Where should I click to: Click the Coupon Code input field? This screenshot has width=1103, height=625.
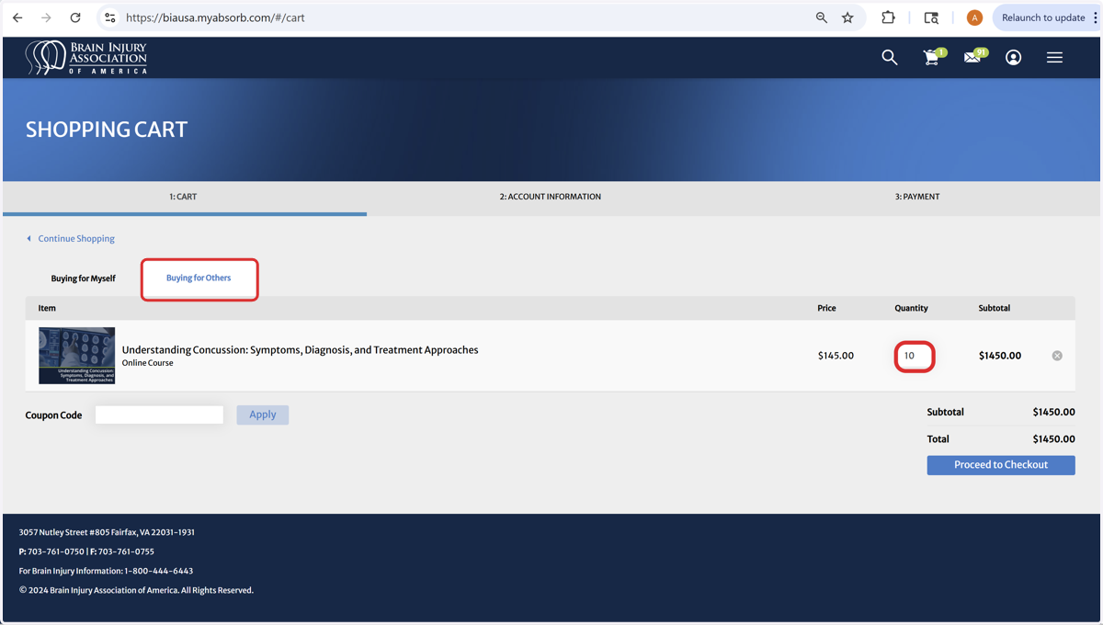pos(159,415)
